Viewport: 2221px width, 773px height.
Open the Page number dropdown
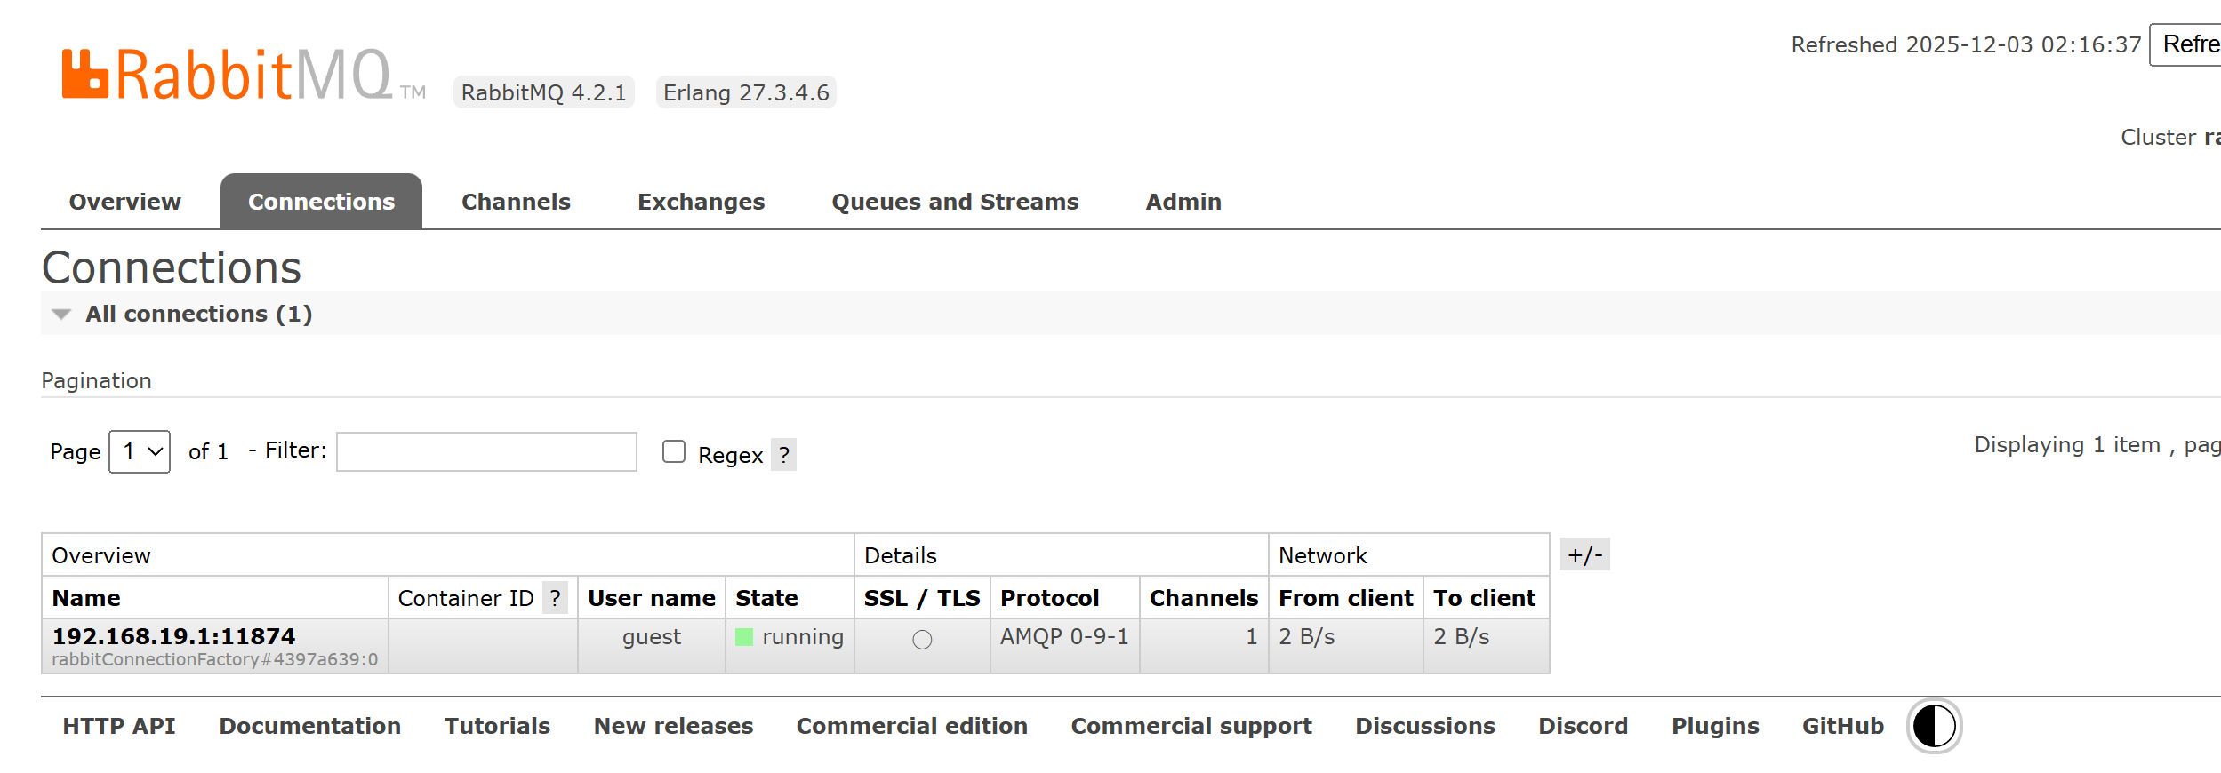click(140, 451)
